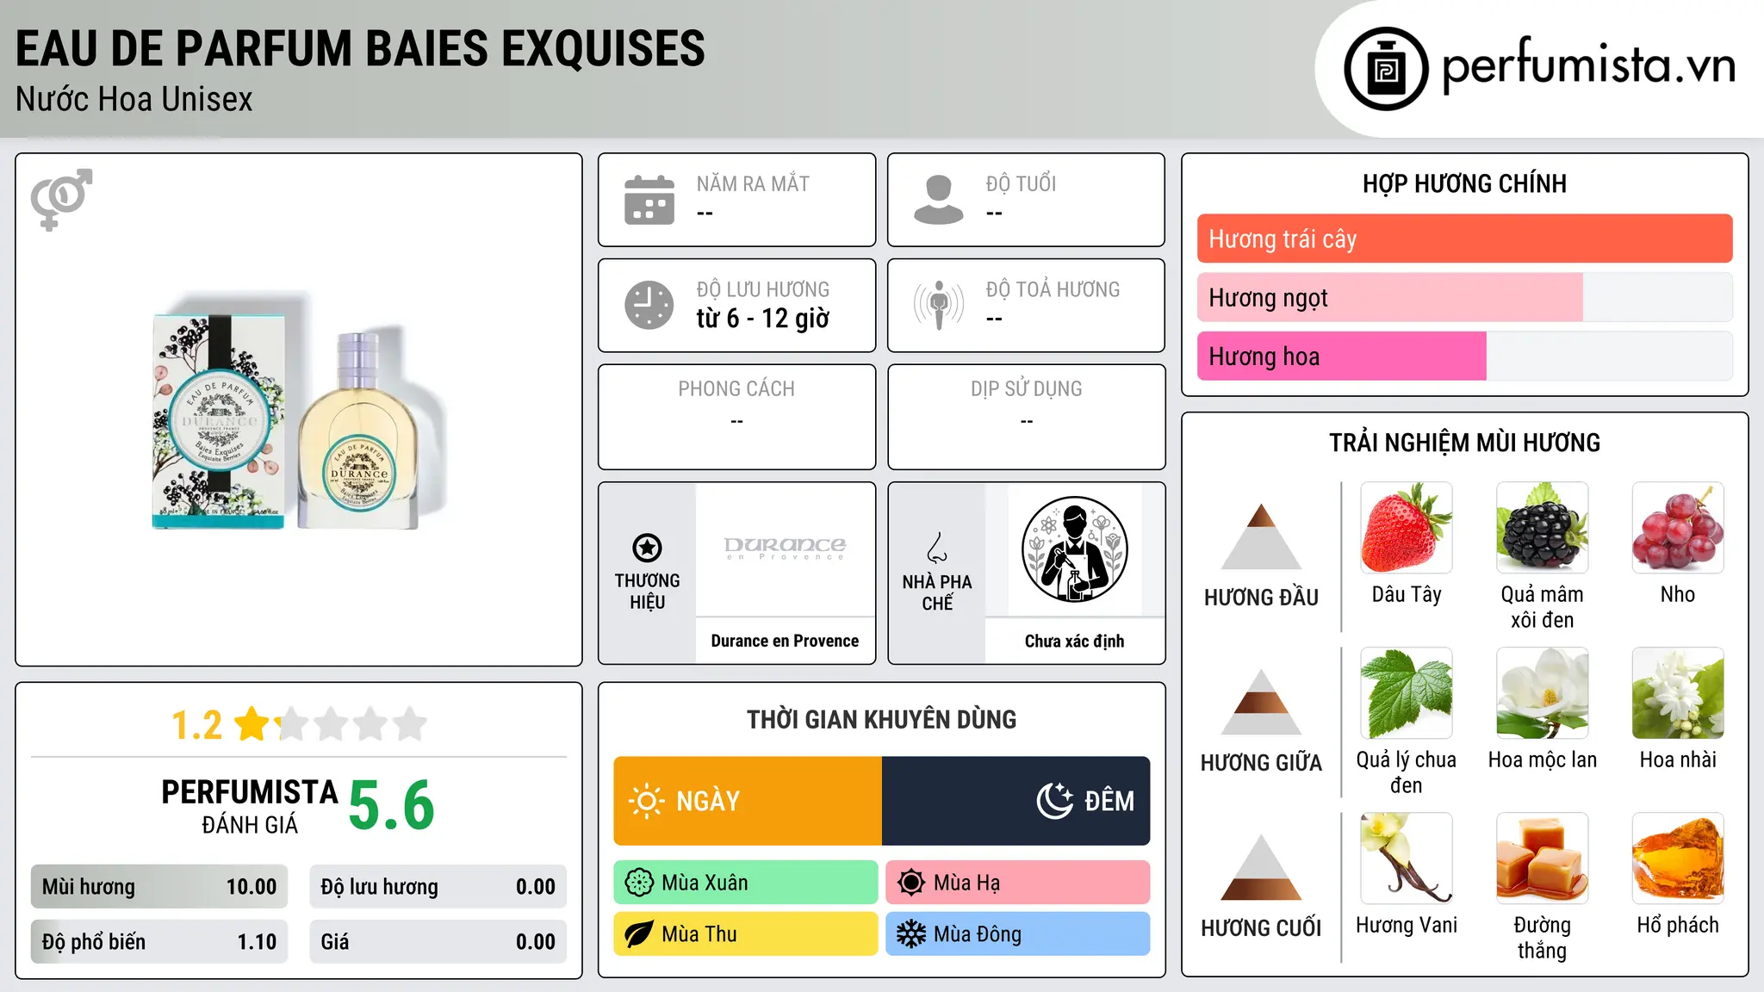Click the Hương đầu pyramid icon
This screenshot has height=992, width=1764.
[1261, 536]
